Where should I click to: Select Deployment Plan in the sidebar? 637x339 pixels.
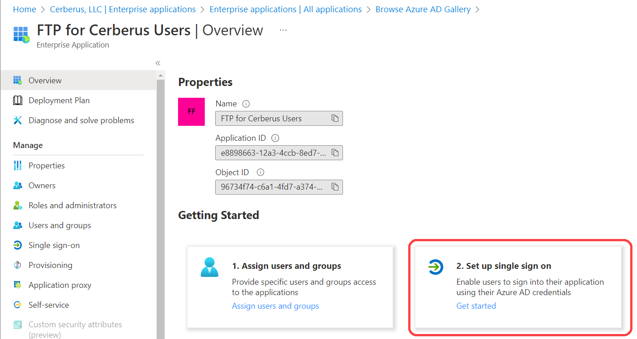pyautogui.click(x=59, y=100)
